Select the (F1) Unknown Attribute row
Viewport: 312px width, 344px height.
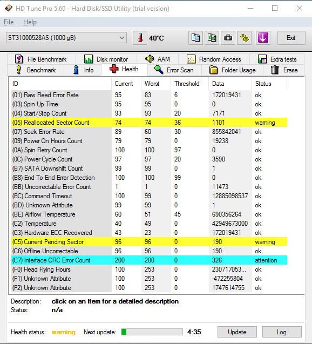coord(149,279)
